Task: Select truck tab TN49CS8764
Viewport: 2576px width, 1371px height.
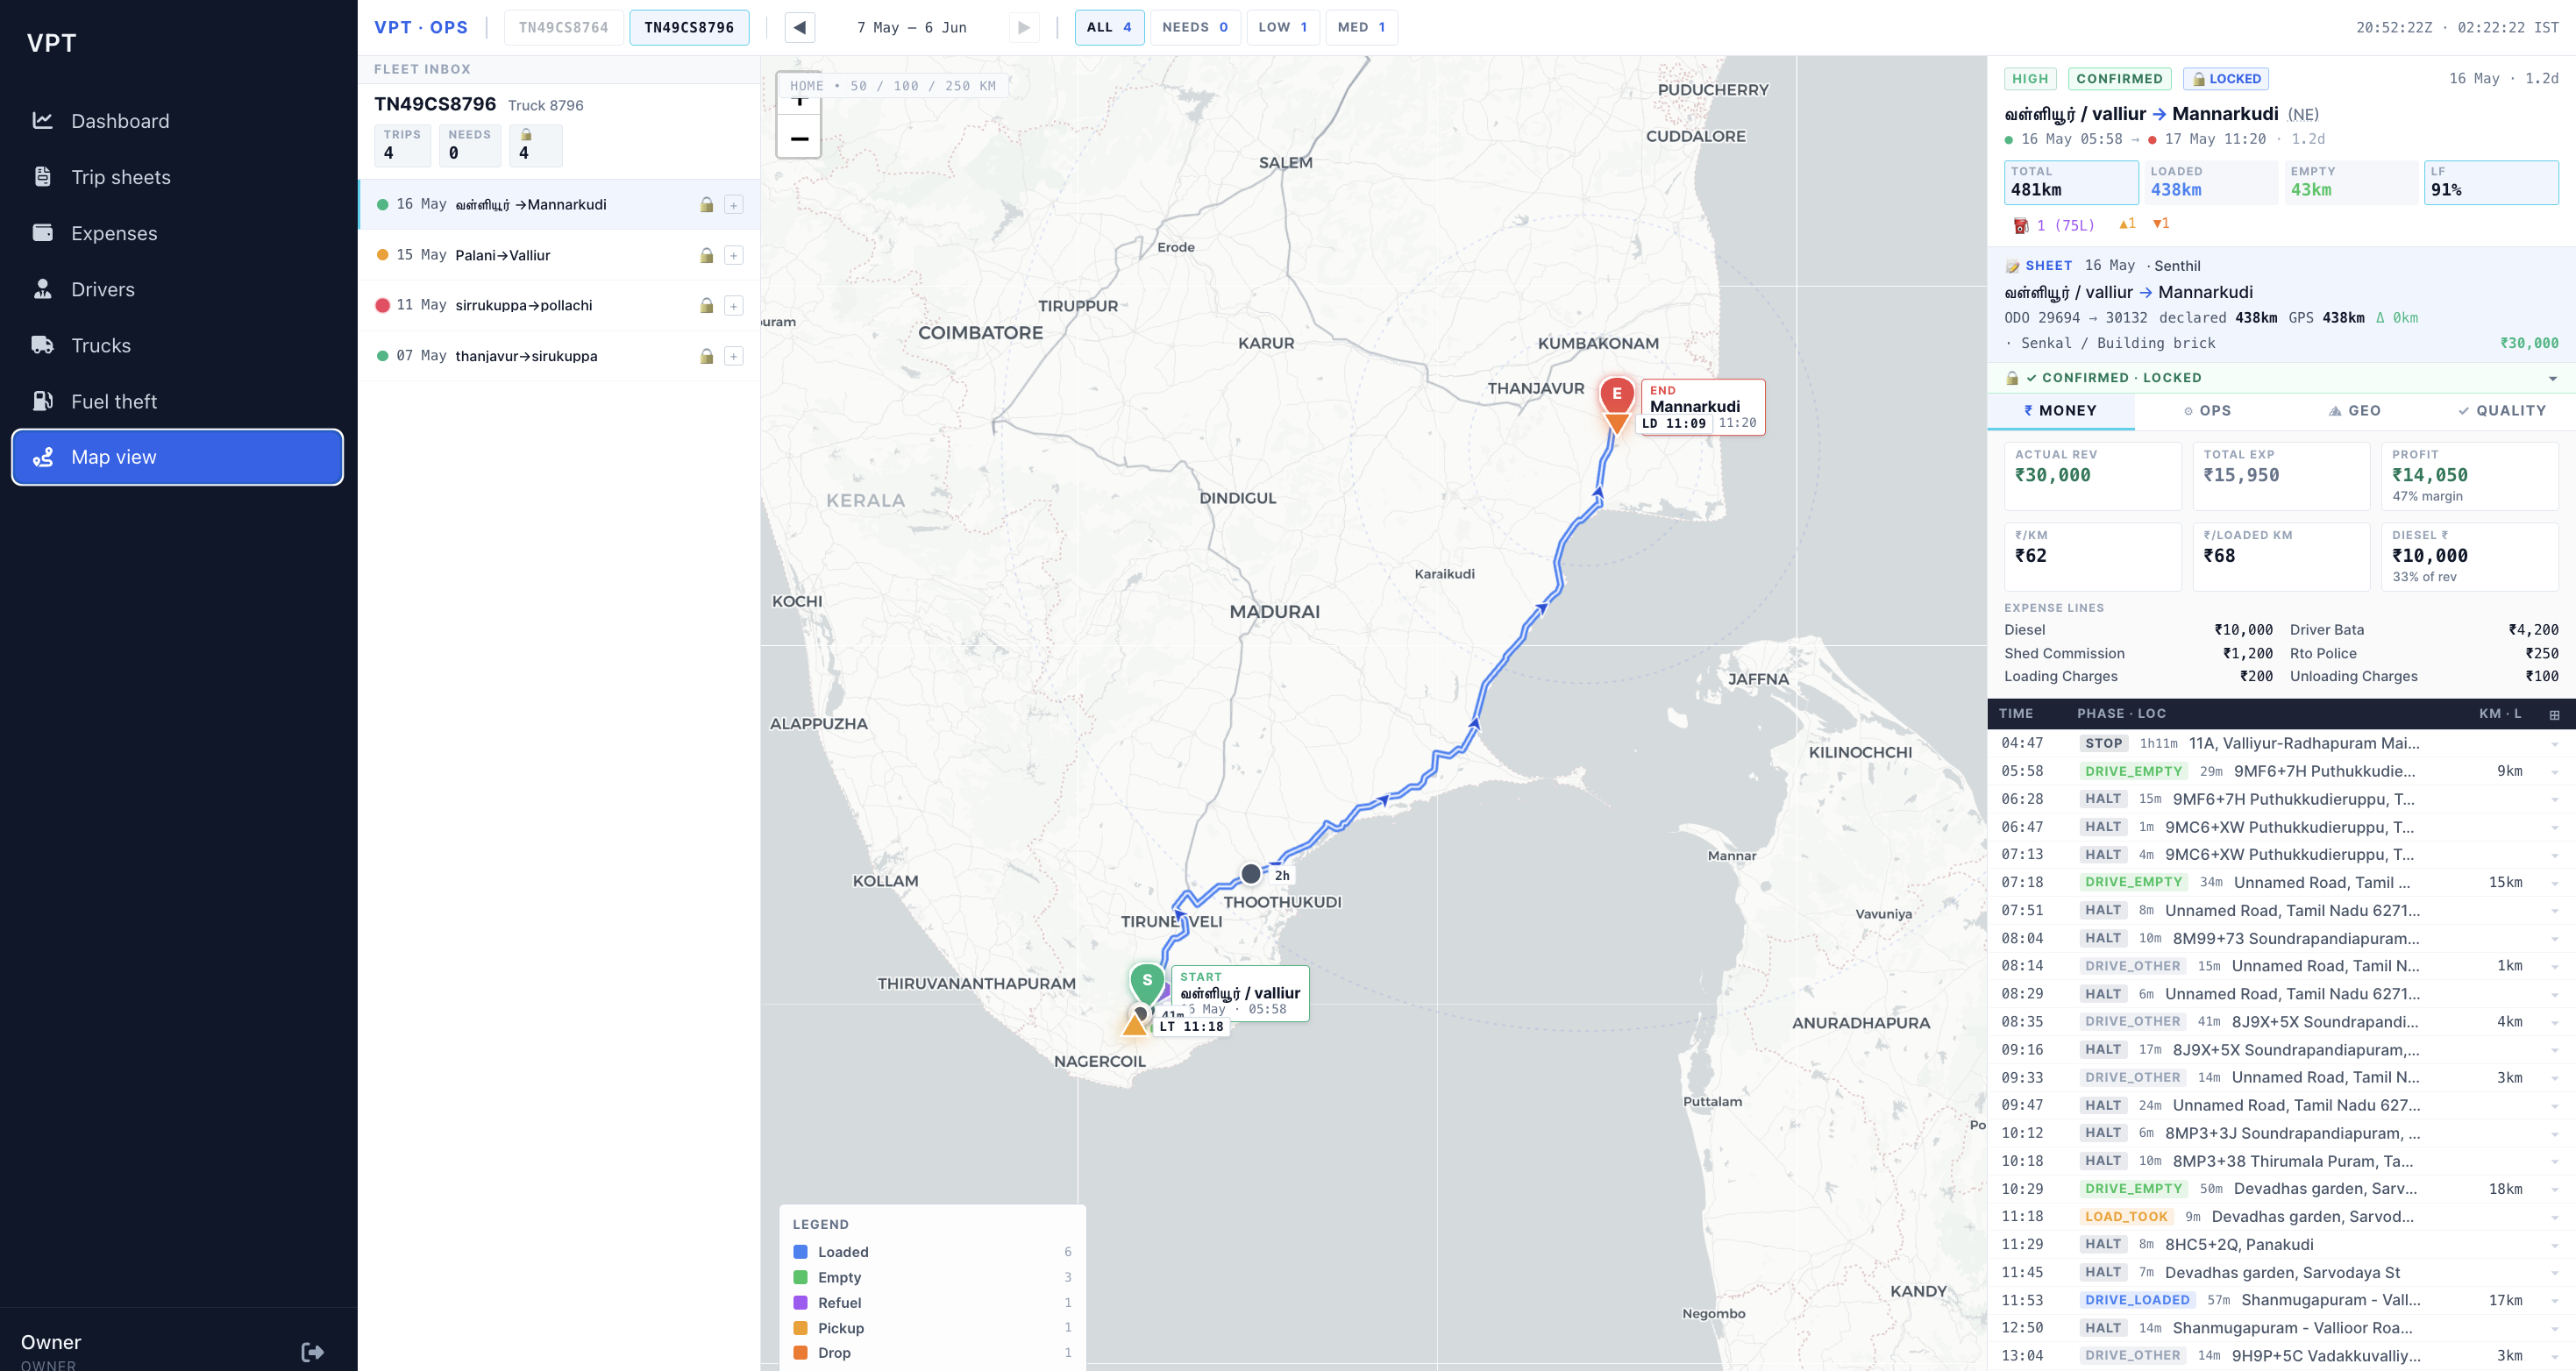Action: [x=564, y=27]
